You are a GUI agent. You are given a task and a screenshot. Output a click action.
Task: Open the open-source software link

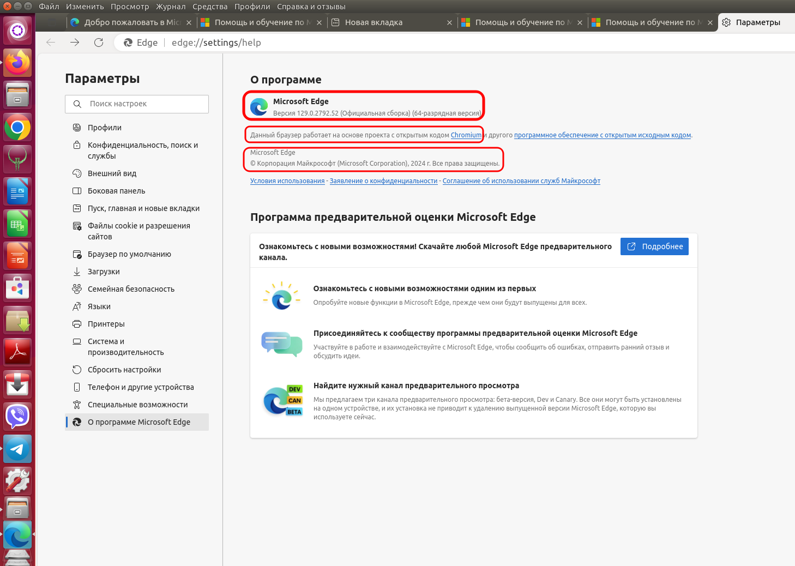pyautogui.click(x=603, y=135)
